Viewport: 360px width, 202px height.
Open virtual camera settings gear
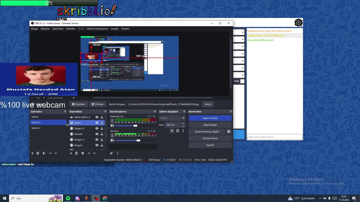(x=229, y=132)
